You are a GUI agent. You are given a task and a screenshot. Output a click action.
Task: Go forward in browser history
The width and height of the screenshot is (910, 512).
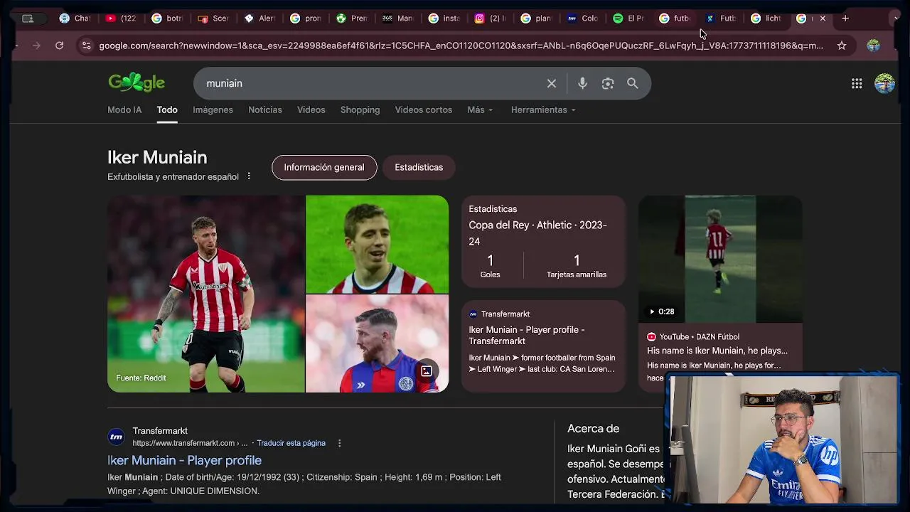coord(36,46)
